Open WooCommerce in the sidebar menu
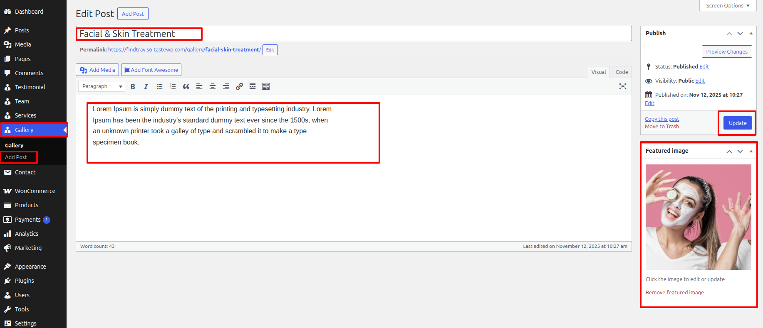Screen dimensions: 763x328 [35, 191]
